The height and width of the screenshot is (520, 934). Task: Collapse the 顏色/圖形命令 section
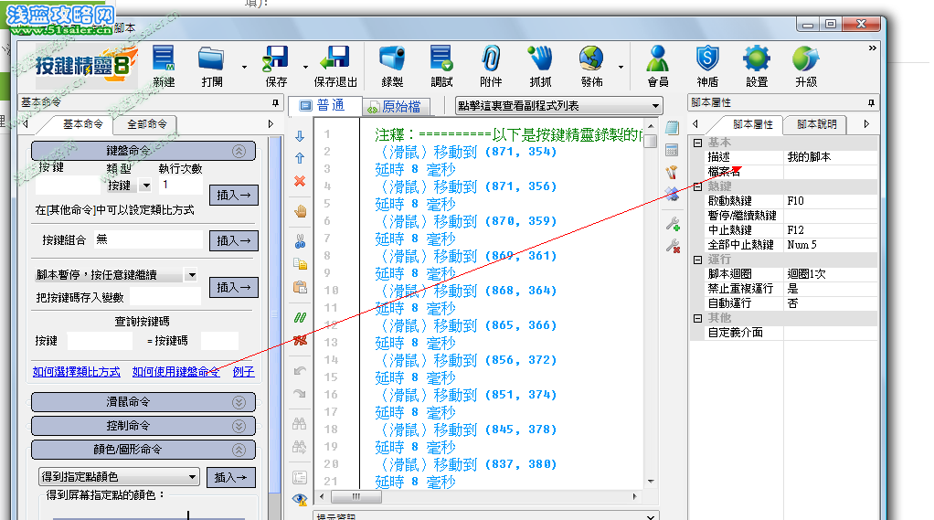coord(239,450)
